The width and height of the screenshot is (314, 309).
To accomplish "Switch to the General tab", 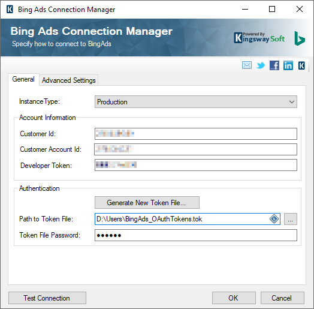I will pyautogui.click(x=23, y=79).
